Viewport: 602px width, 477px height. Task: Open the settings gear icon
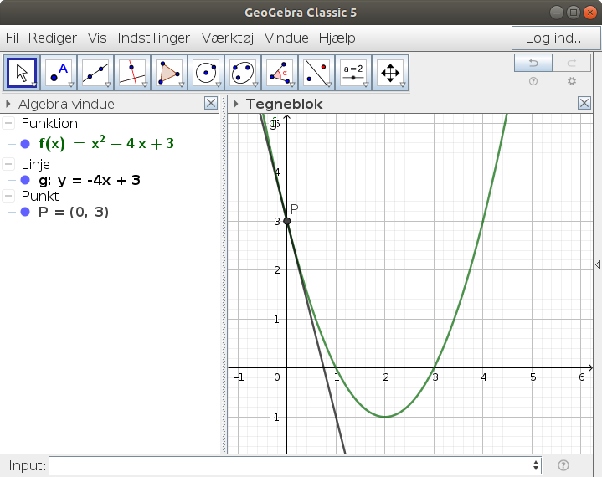[x=572, y=81]
